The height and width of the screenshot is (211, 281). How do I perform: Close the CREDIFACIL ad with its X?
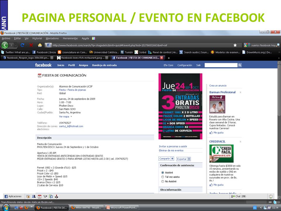(240, 142)
